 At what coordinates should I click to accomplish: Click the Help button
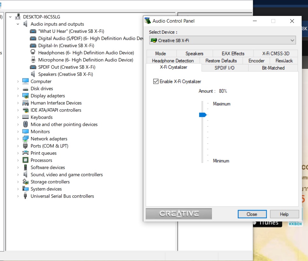(x=284, y=214)
